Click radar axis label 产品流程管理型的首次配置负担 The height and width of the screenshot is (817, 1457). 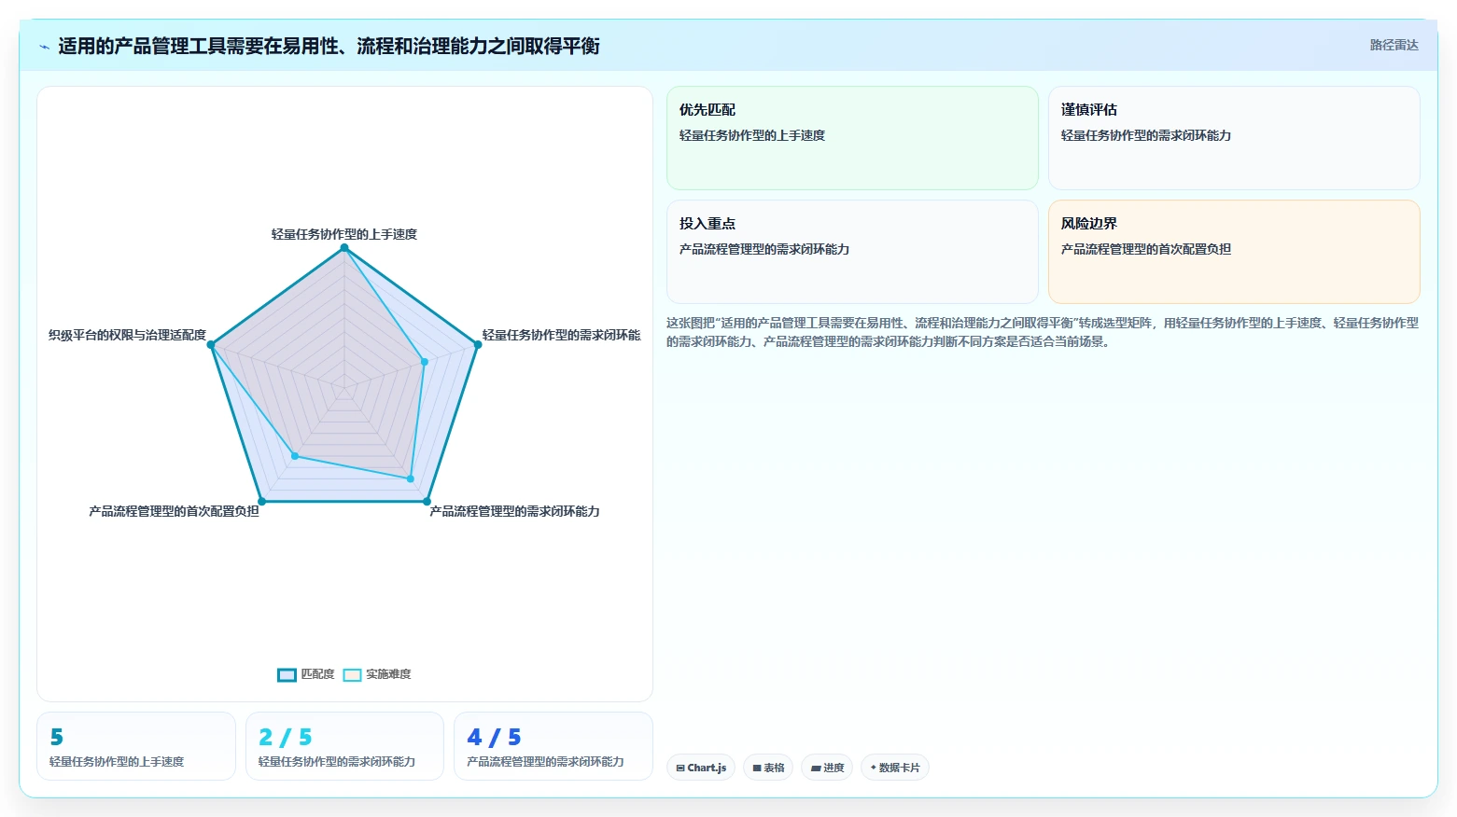click(x=174, y=511)
